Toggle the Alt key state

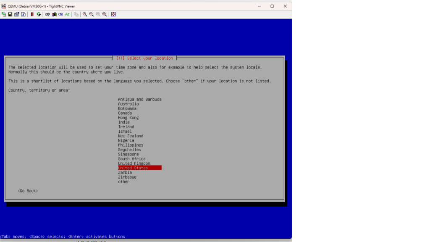(67, 14)
